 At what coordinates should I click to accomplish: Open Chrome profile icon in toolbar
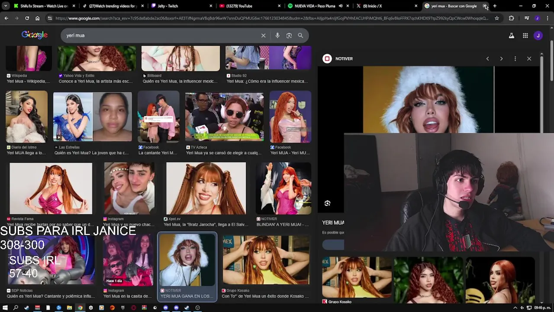[x=537, y=18]
